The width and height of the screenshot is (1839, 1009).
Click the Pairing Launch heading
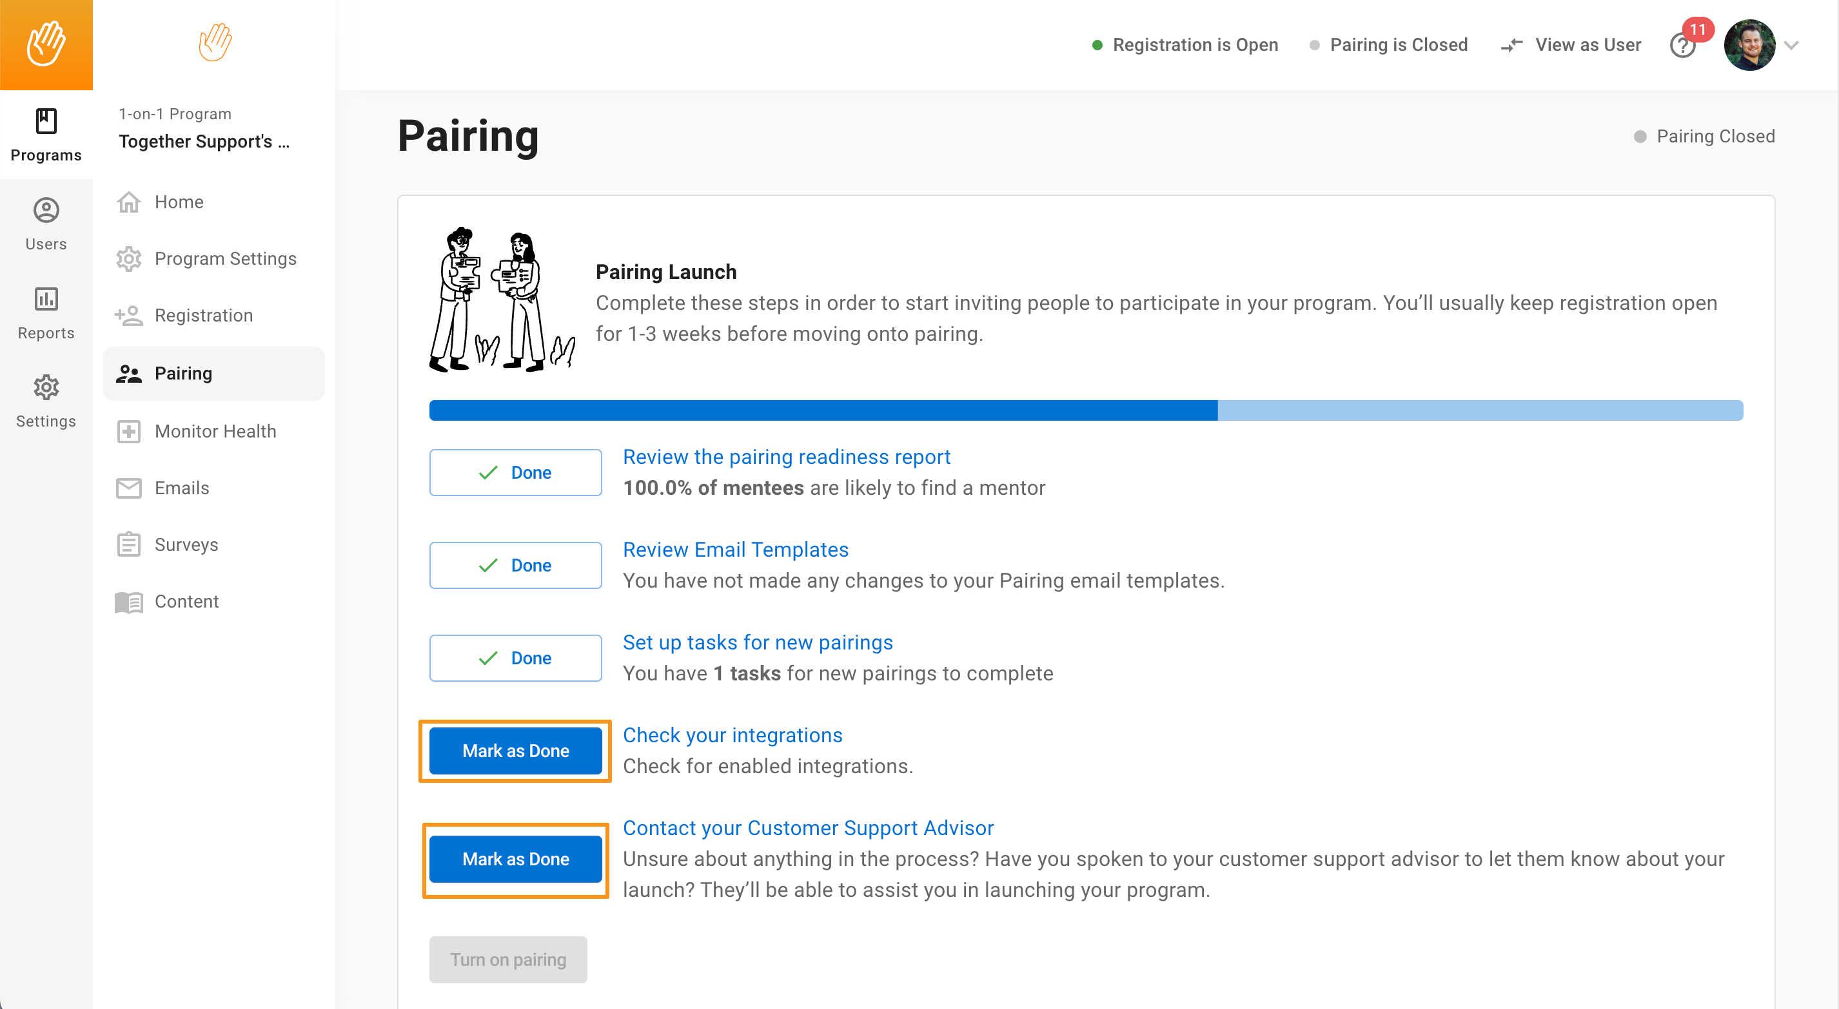coord(666,272)
